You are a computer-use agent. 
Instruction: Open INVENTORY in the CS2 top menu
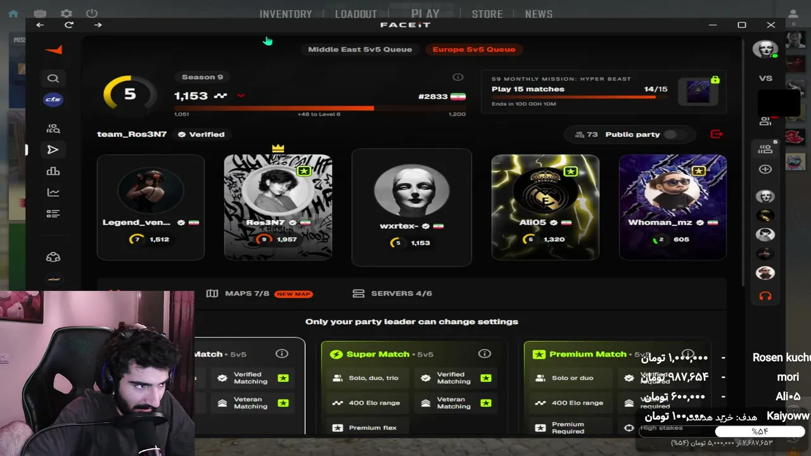point(286,14)
